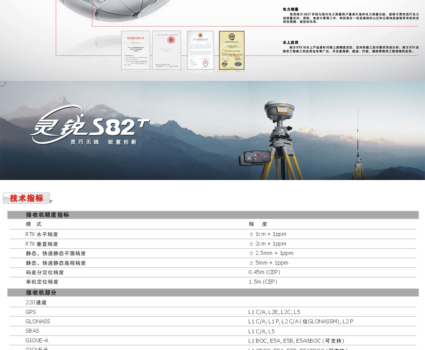Select the ±2.5mm + 1ppm value

pos(271,253)
